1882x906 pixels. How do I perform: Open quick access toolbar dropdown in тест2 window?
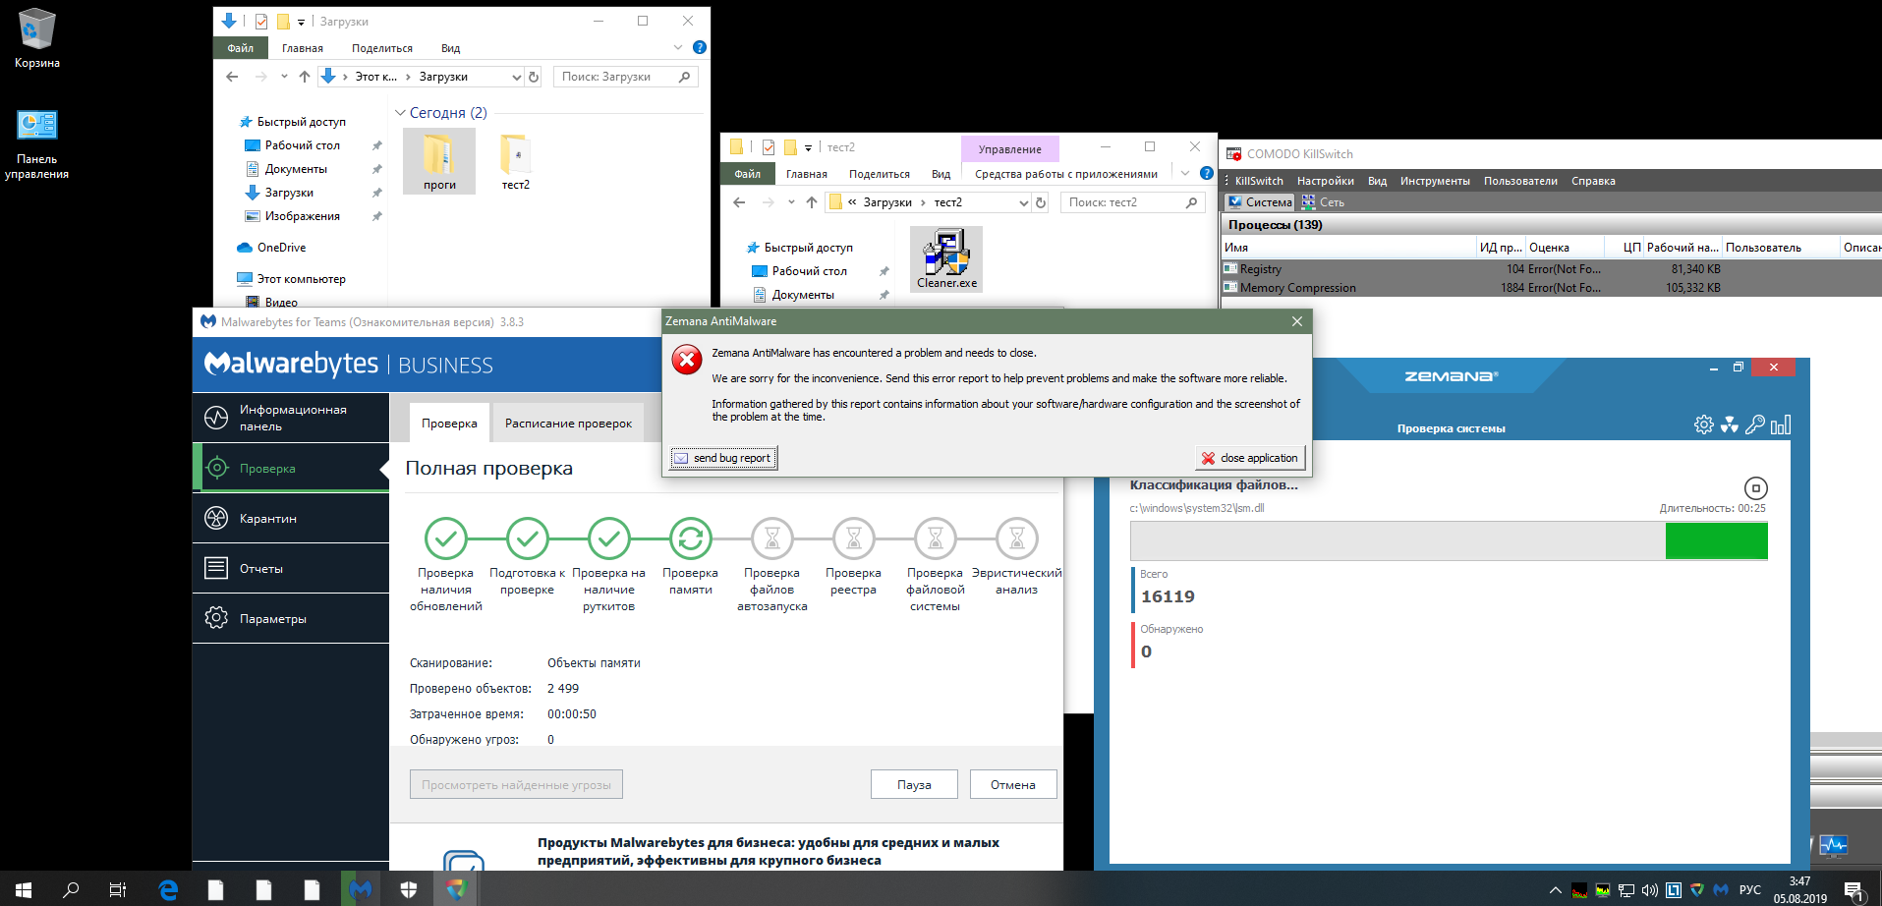coord(808,147)
